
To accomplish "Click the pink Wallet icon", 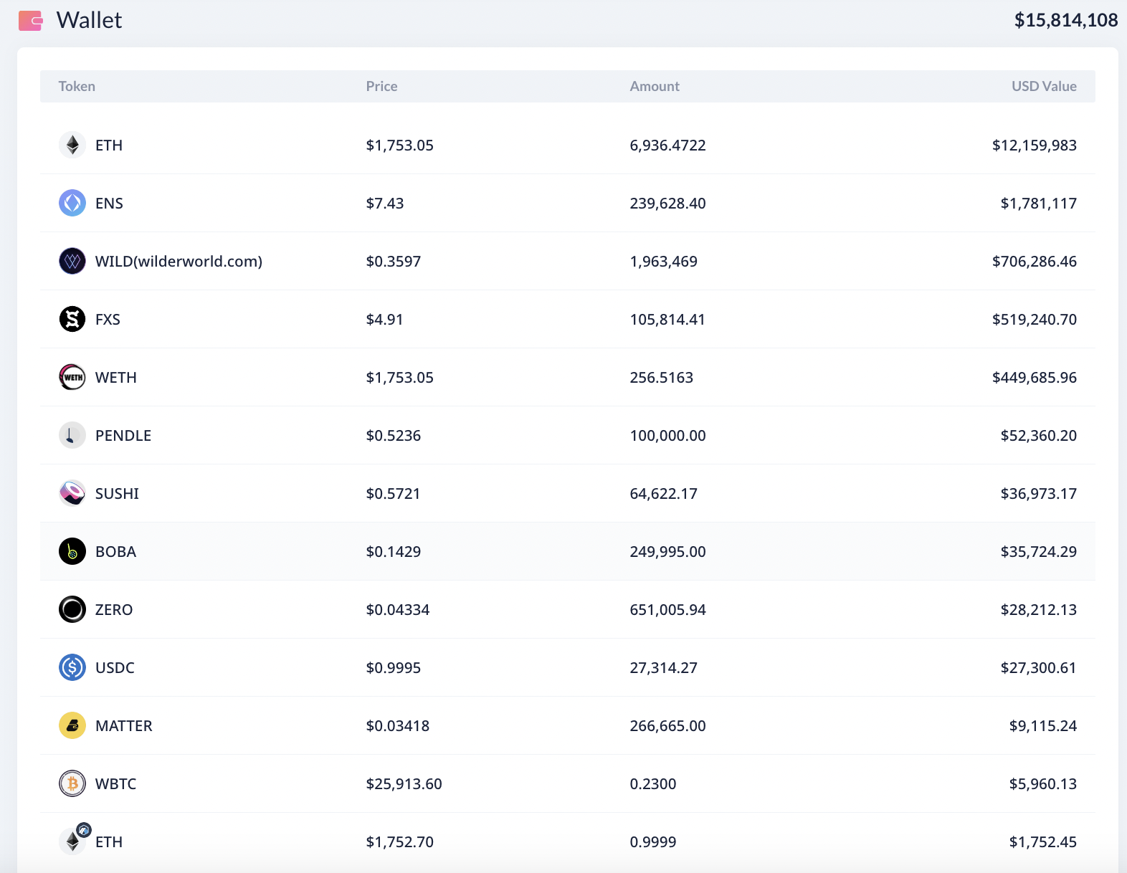I will (30, 21).
